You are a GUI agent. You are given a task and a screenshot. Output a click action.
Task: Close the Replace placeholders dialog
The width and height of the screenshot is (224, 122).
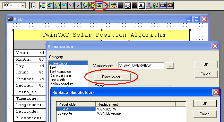pyautogui.click(x=216, y=92)
